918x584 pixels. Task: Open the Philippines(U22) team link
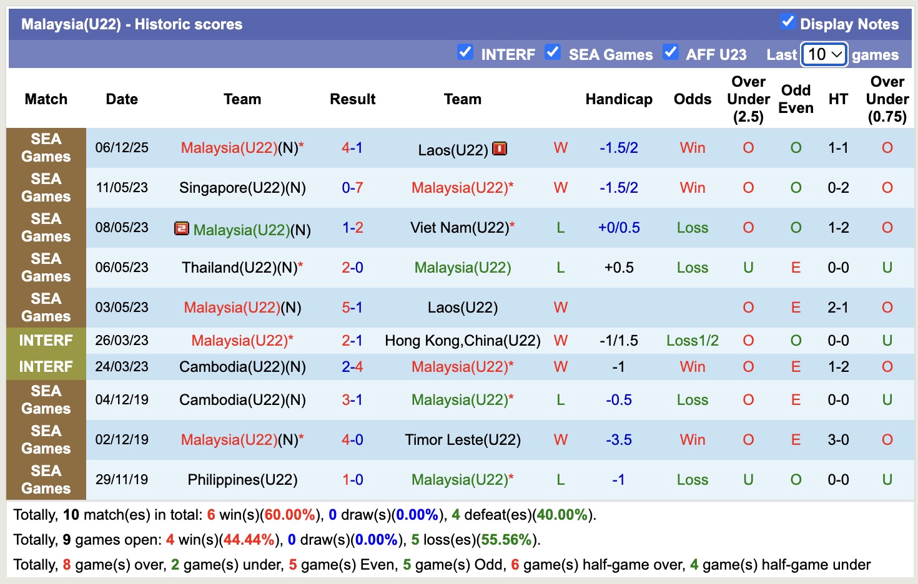pyautogui.click(x=242, y=480)
